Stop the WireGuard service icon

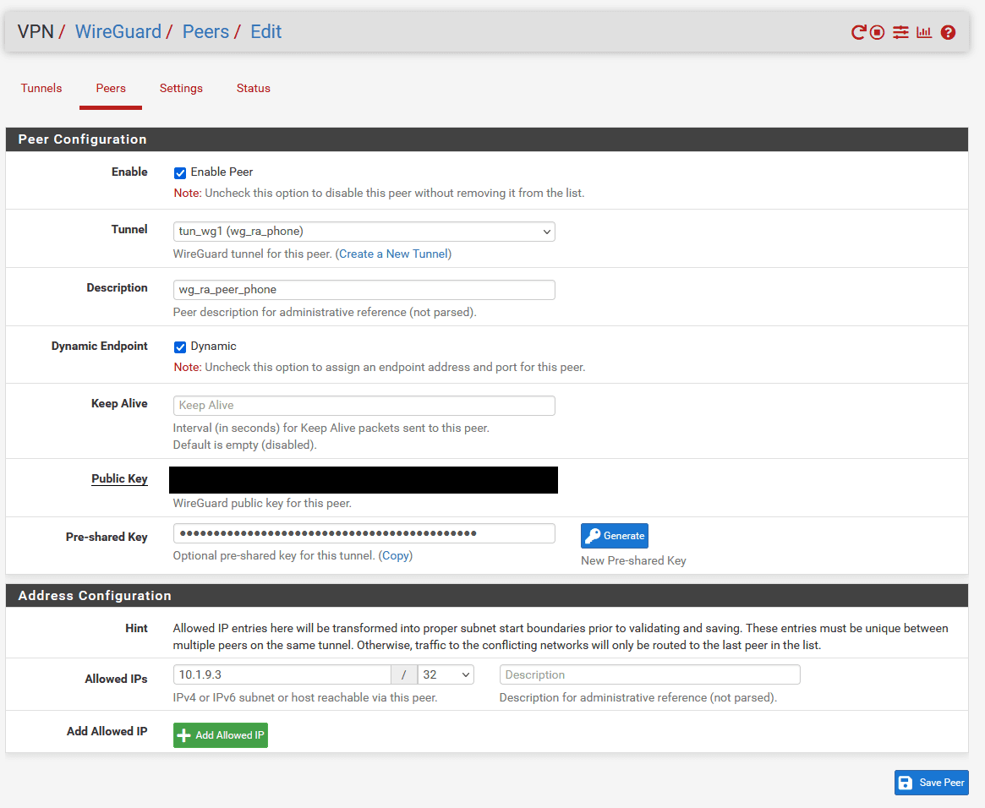click(x=877, y=32)
